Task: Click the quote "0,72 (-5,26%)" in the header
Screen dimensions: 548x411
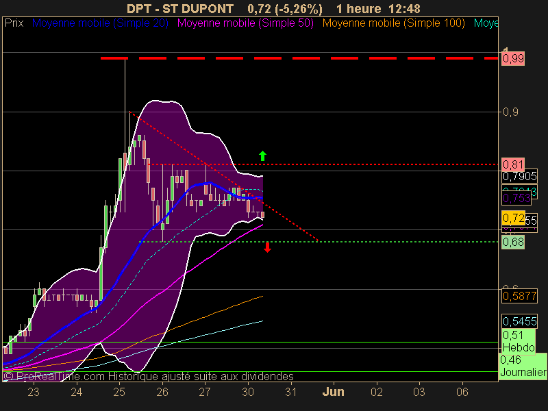Action: [x=285, y=8]
